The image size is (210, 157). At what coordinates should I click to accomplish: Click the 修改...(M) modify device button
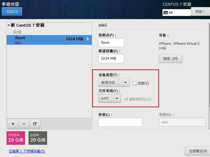pos(170,59)
